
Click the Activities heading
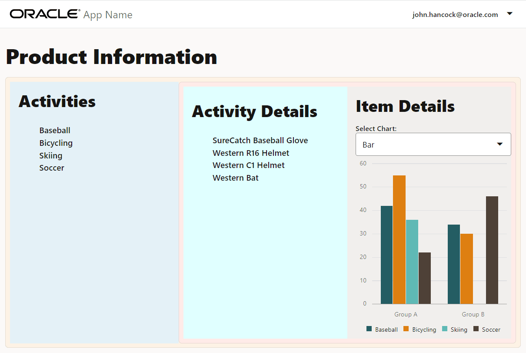(x=57, y=101)
